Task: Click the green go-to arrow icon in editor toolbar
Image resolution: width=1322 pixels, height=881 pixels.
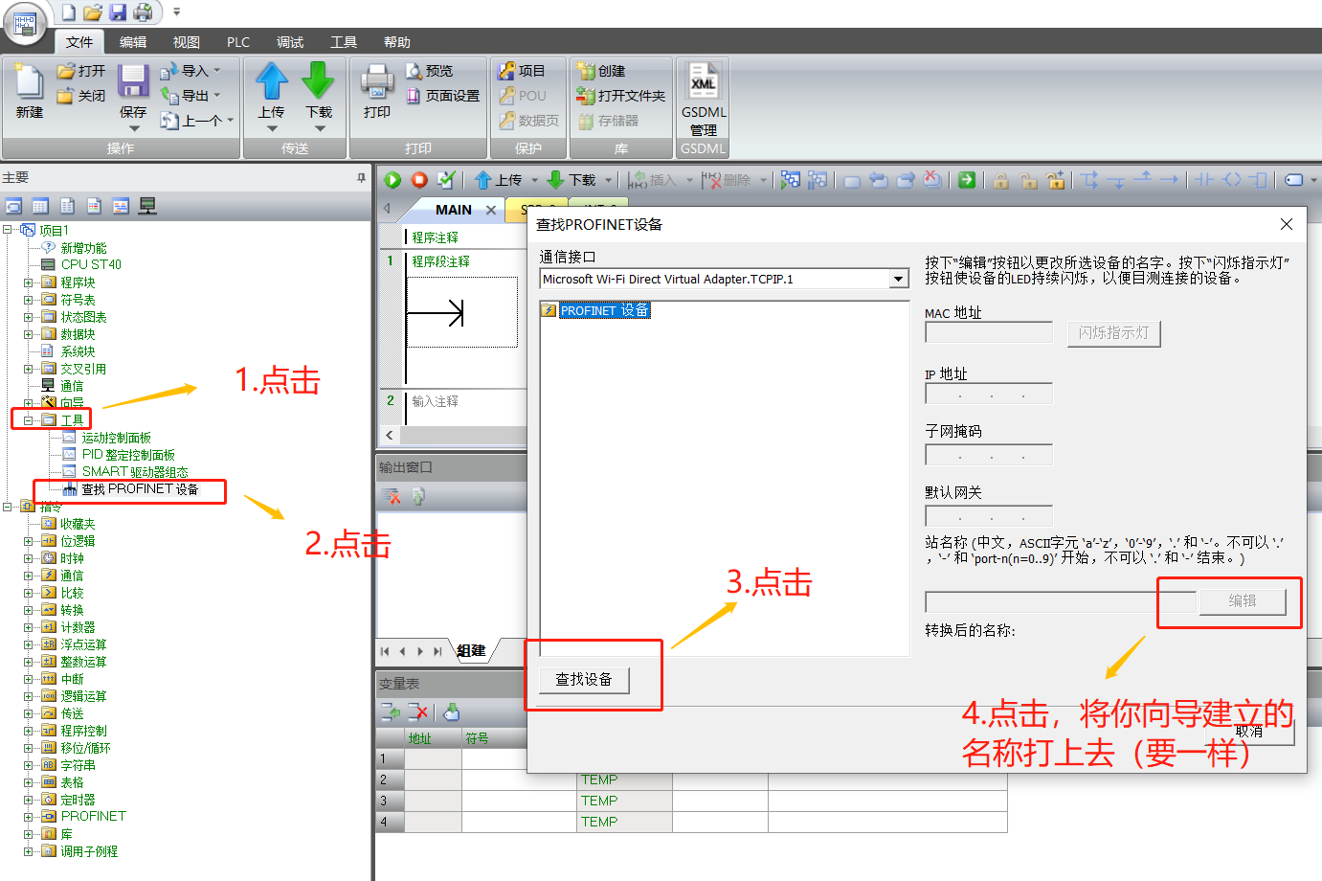Action: pyautogui.click(x=967, y=180)
